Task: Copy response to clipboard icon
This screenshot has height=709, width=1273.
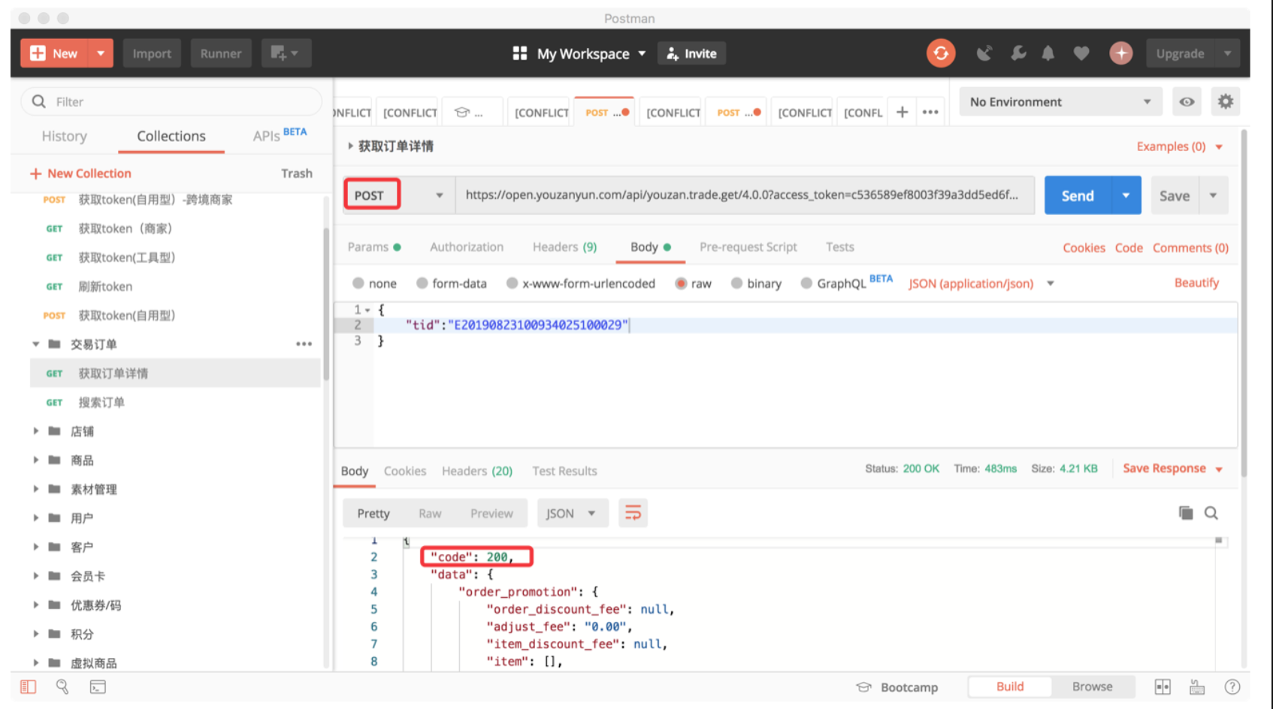Action: coord(1186,513)
